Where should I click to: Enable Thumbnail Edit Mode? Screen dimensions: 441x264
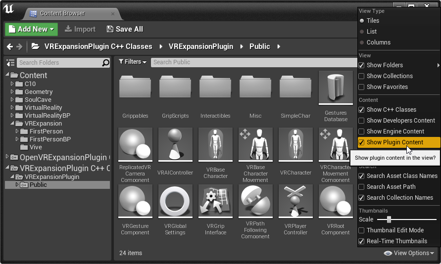[361, 230]
